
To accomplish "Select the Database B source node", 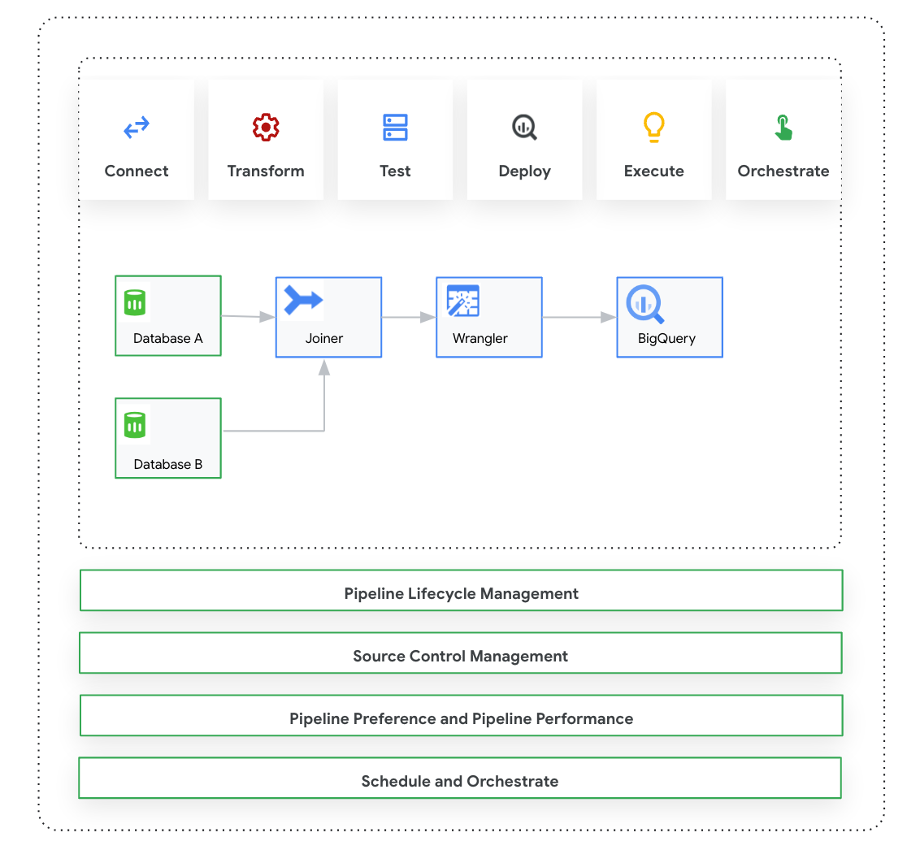I will (x=167, y=438).
